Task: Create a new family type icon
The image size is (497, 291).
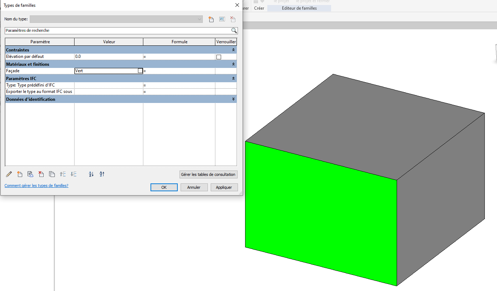Action: coord(211,19)
